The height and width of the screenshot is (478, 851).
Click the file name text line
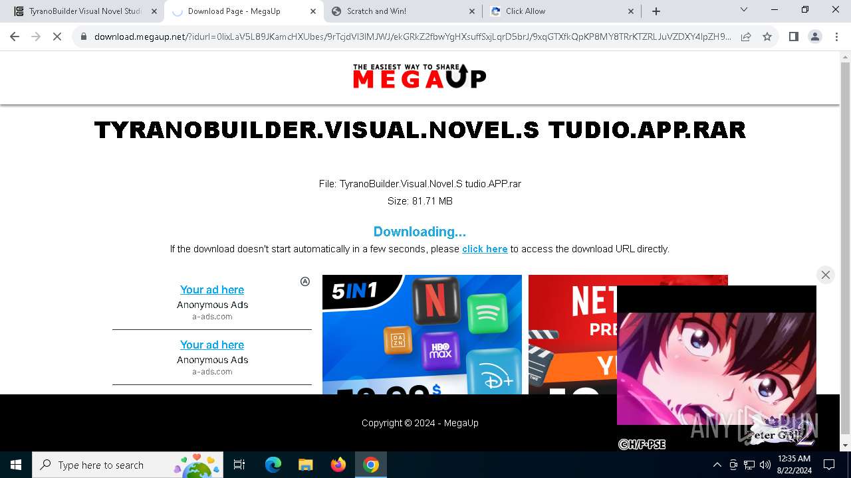click(x=420, y=184)
